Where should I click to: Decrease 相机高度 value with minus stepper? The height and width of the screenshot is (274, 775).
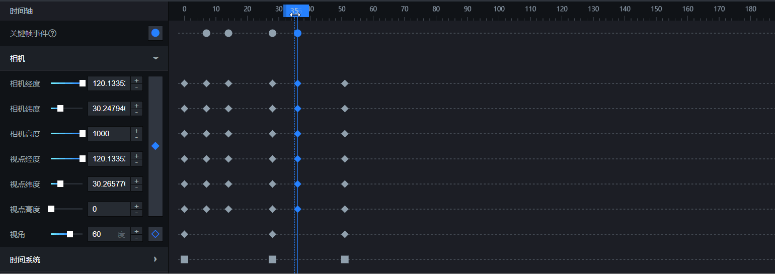click(x=136, y=137)
